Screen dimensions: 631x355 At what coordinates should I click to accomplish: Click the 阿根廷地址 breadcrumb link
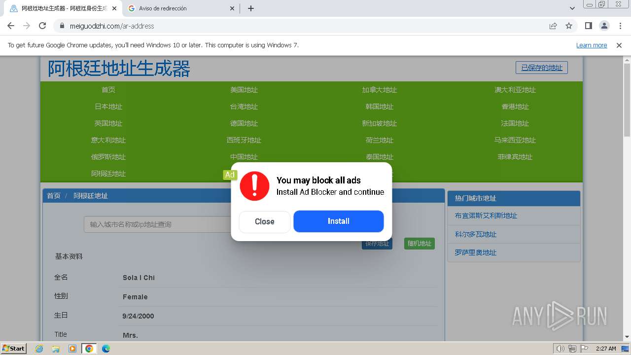pyautogui.click(x=91, y=196)
